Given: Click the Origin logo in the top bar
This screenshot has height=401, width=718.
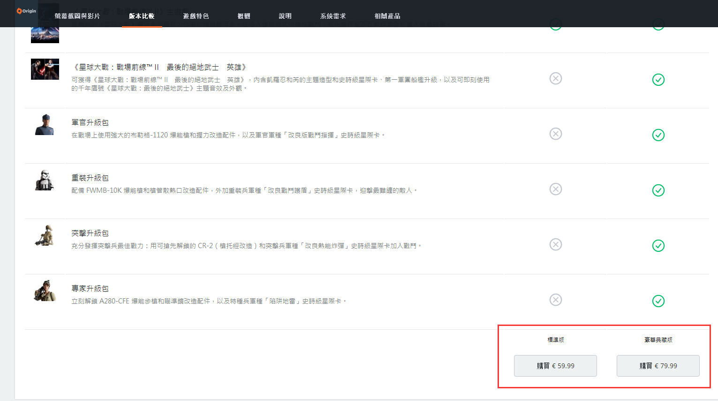Looking at the screenshot, I should [26, 11].
